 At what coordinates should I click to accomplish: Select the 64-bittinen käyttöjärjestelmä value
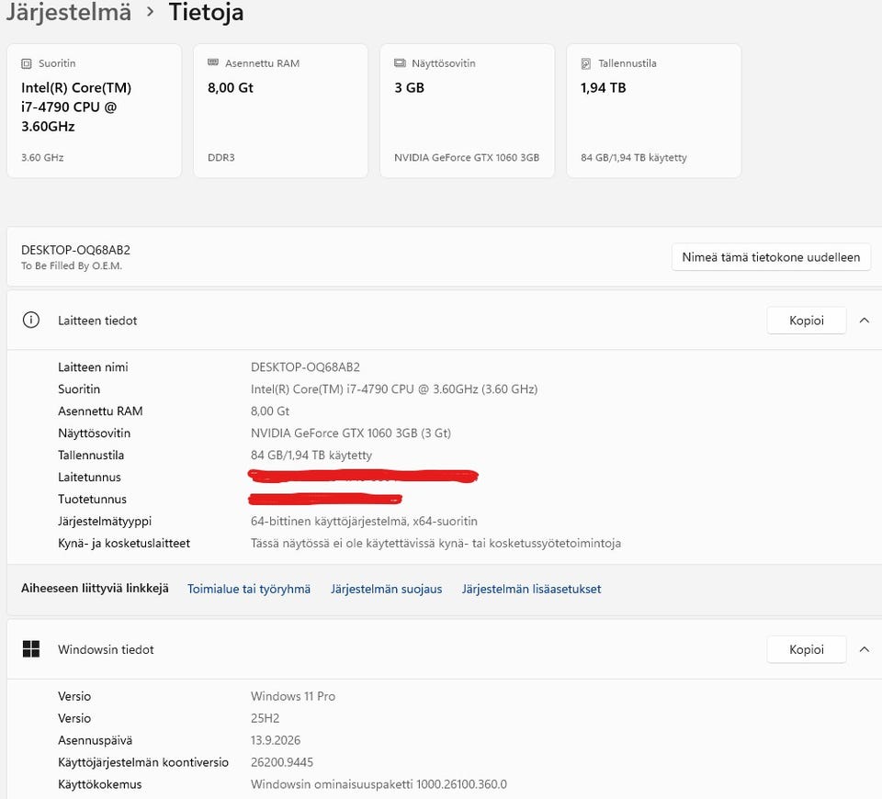(x=364, y=522)
